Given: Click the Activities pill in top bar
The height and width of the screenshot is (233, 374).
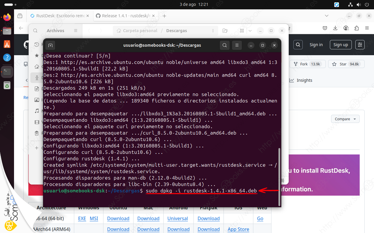Looking at the screenshot, I should click(11, 5).
